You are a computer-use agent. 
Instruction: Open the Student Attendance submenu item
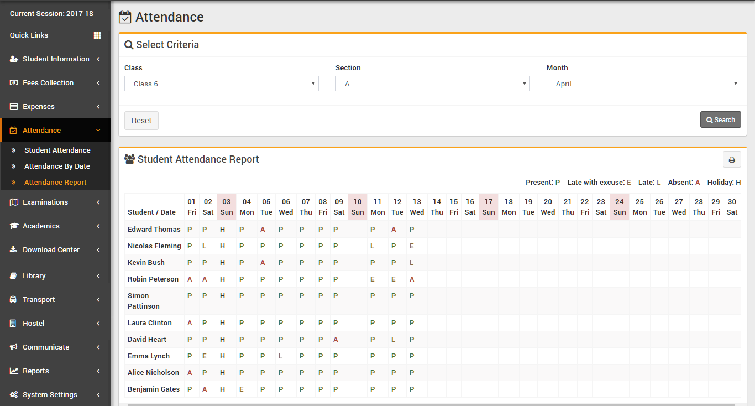click(57, 150)
